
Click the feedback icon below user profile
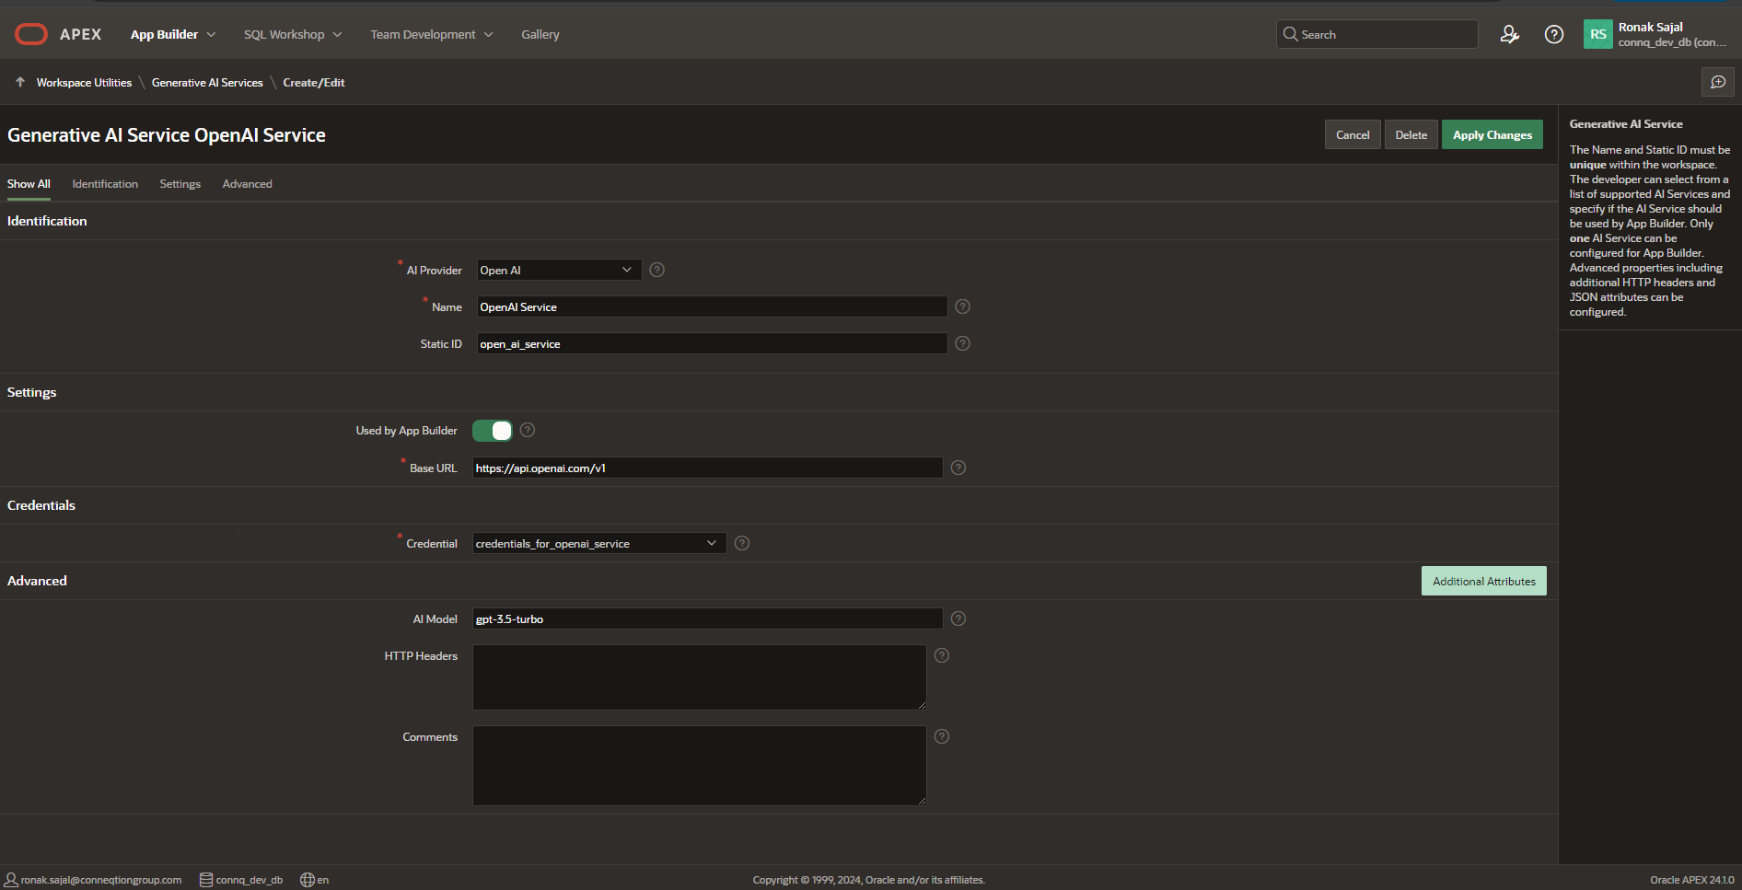pos(1717,82)
